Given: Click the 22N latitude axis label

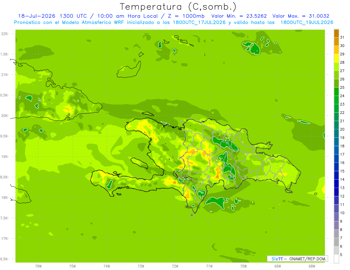Looking at the screenshot, I should click(x=4, y=34).
